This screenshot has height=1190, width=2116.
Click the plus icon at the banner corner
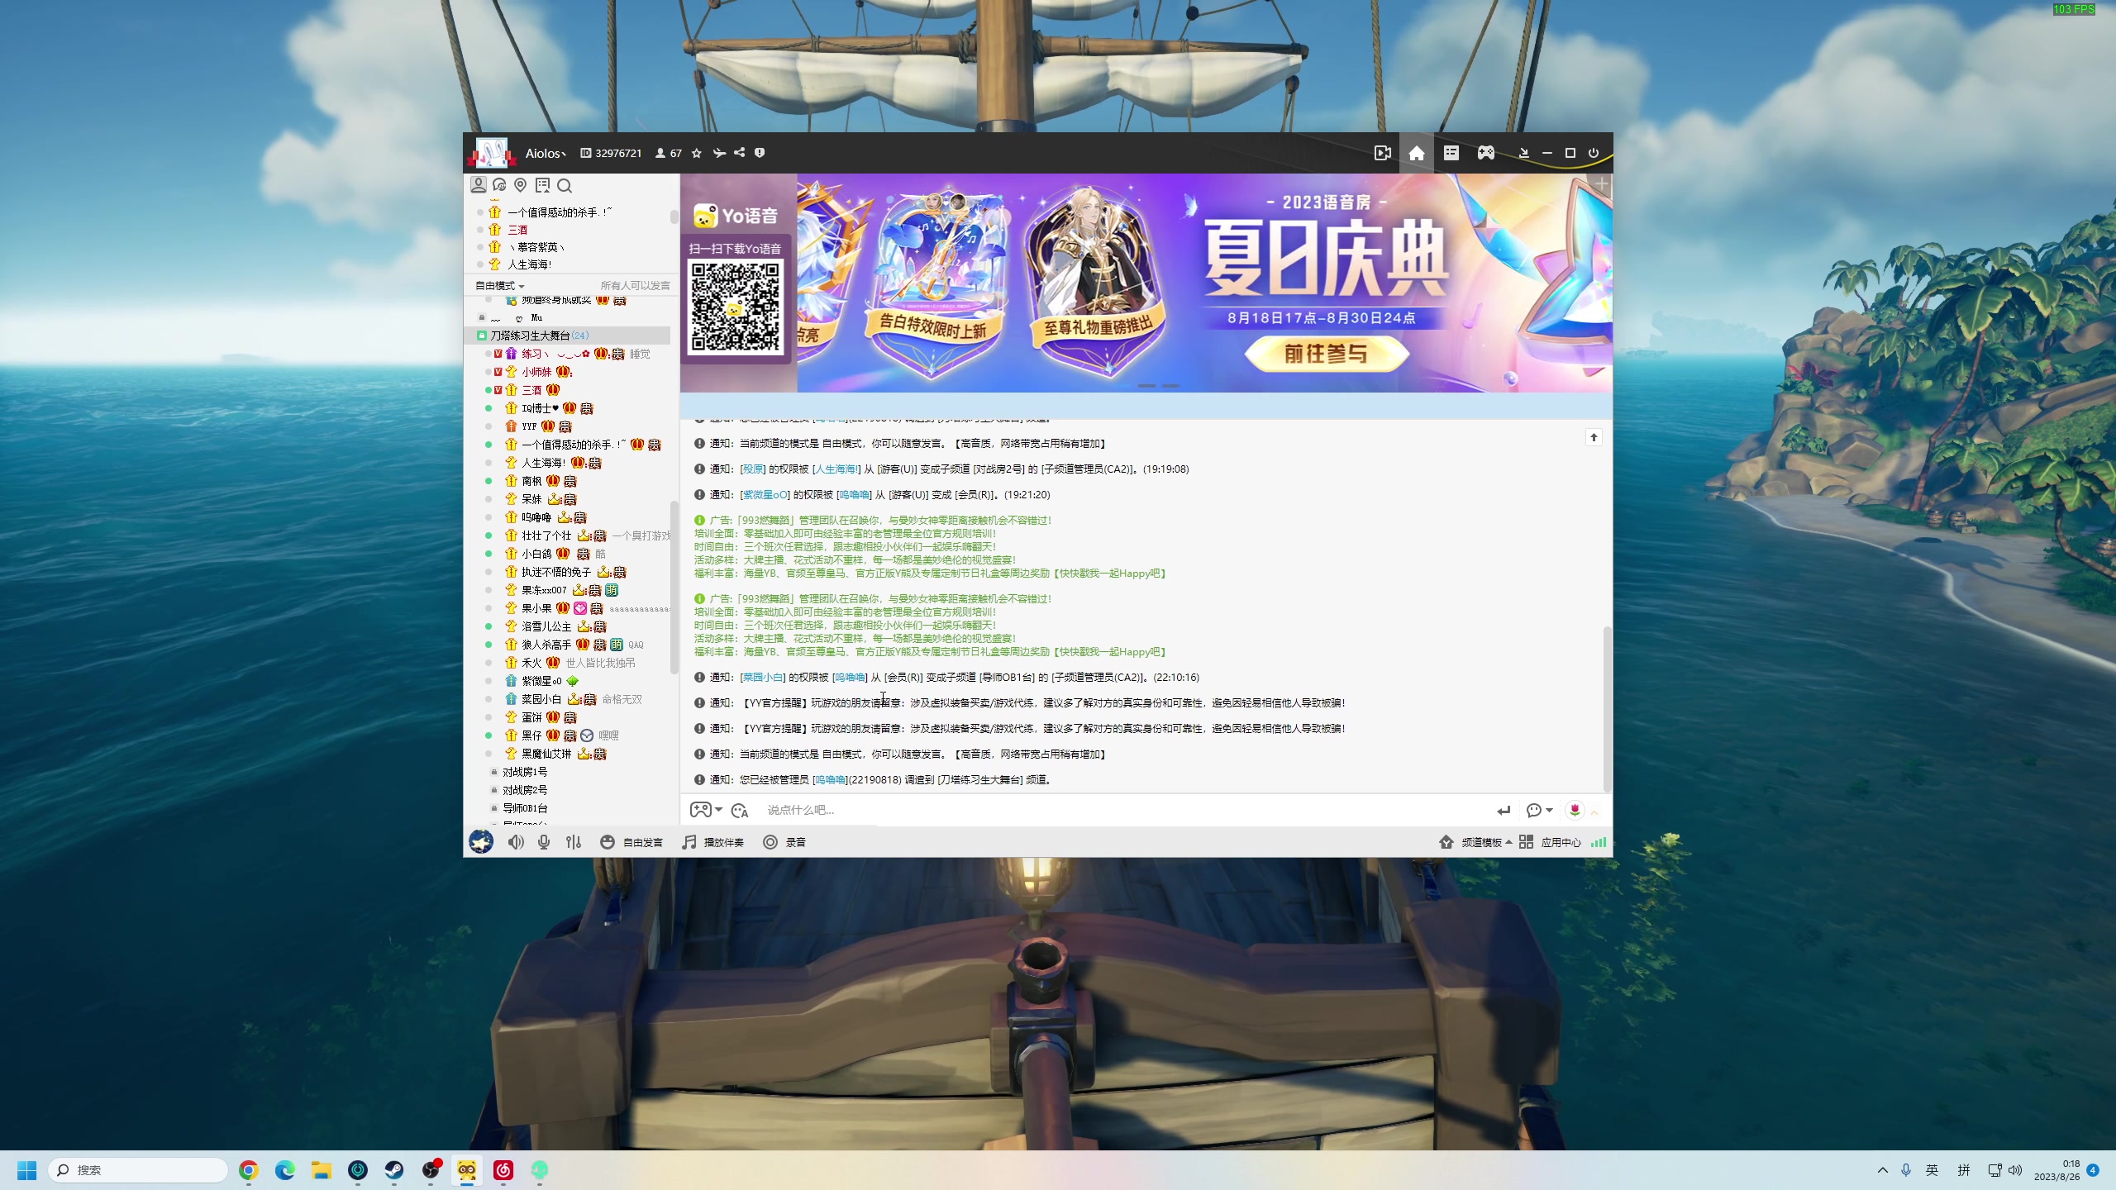pyautogui.click(x=1602, y=184)
